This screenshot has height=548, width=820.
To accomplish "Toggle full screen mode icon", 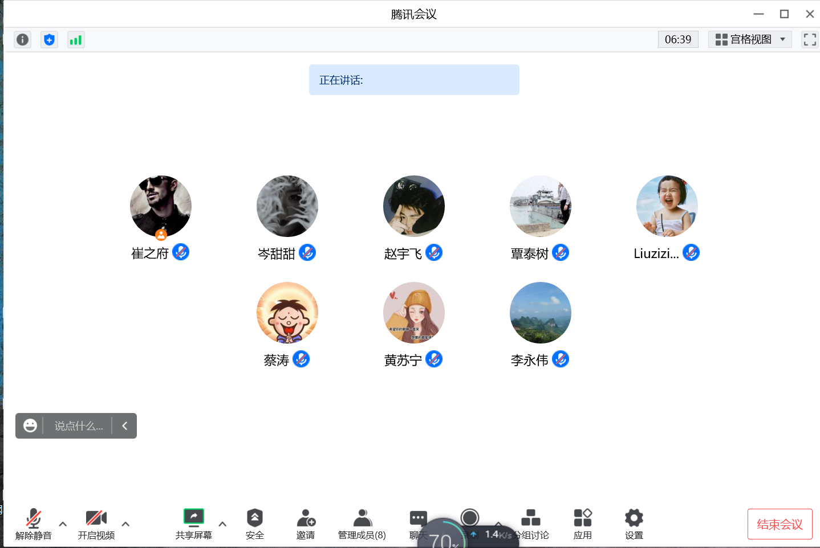I will (x=810, y=39).
